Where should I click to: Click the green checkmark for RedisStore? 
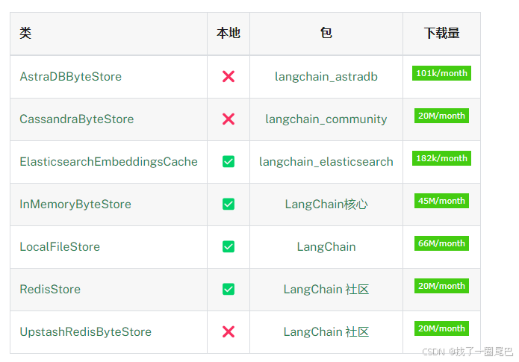(229, 289)
